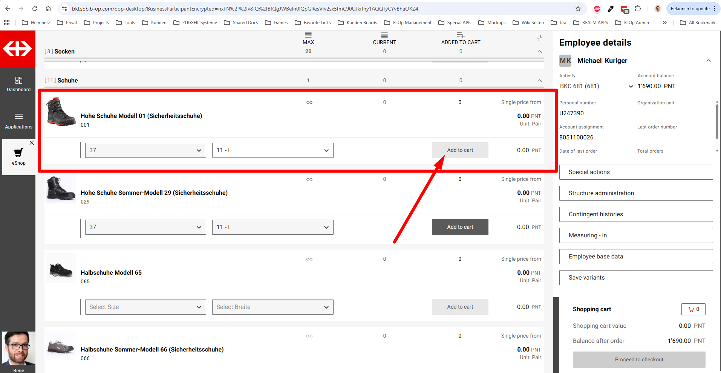Open the Kunden Boards bookmark folder
The width and height of the screenshot is (721, 373).
(x=357, y=23)
